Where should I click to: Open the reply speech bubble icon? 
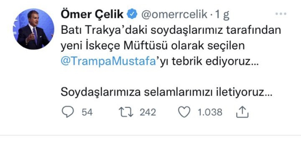pyautogui.click(x=68, y=112)
